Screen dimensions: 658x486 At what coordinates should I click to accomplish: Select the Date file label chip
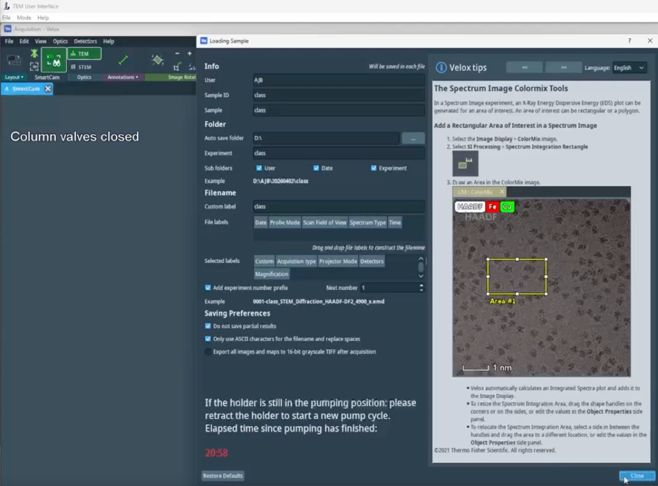coord(261,222)
